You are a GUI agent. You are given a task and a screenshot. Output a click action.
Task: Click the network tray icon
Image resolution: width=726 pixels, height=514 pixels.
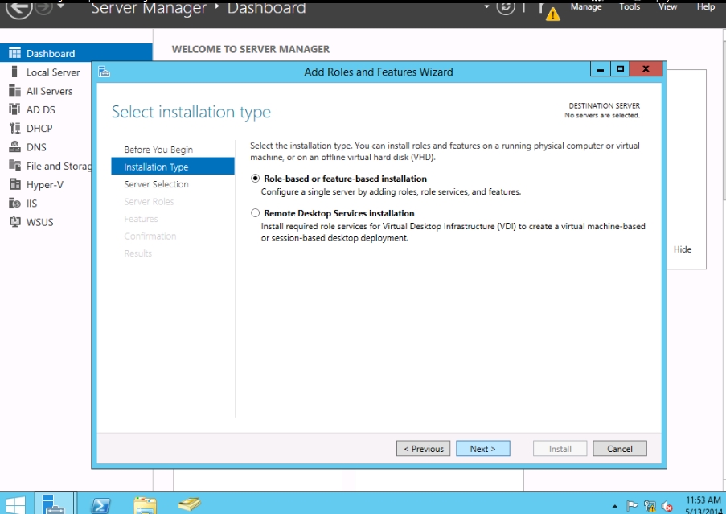click(x=650, y=506)
